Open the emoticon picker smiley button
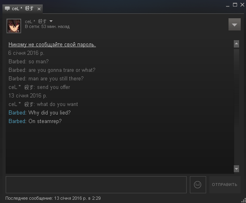The image size is (246, 203). [x=198, y=185]
